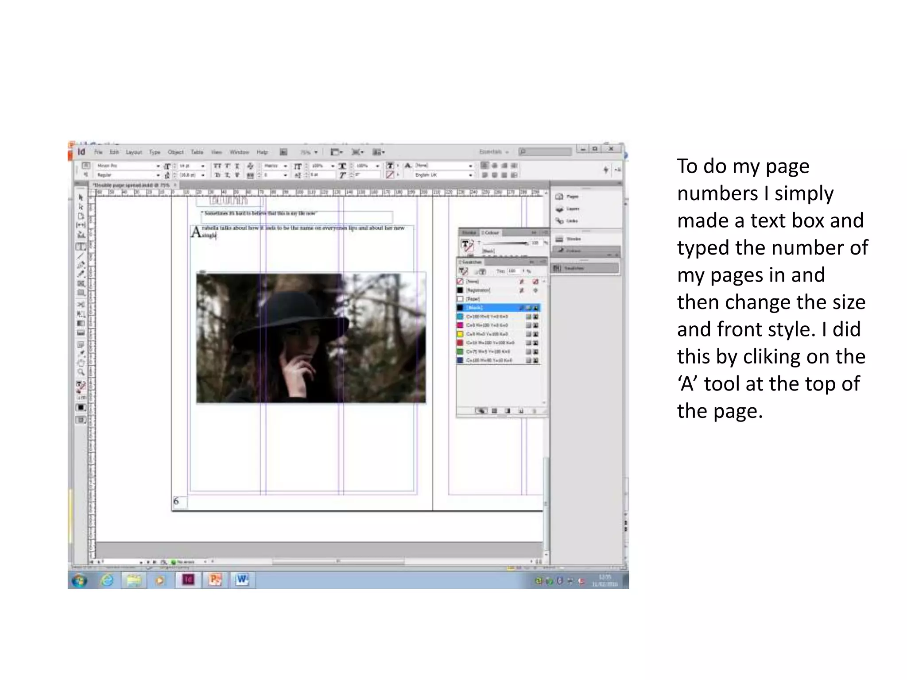Select the Rectangle Frame tool
Image resolution: width=907 pixels, height=680 pixels.
(x=81, y=283)
